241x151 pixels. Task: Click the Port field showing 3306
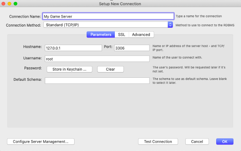[132, 48]
